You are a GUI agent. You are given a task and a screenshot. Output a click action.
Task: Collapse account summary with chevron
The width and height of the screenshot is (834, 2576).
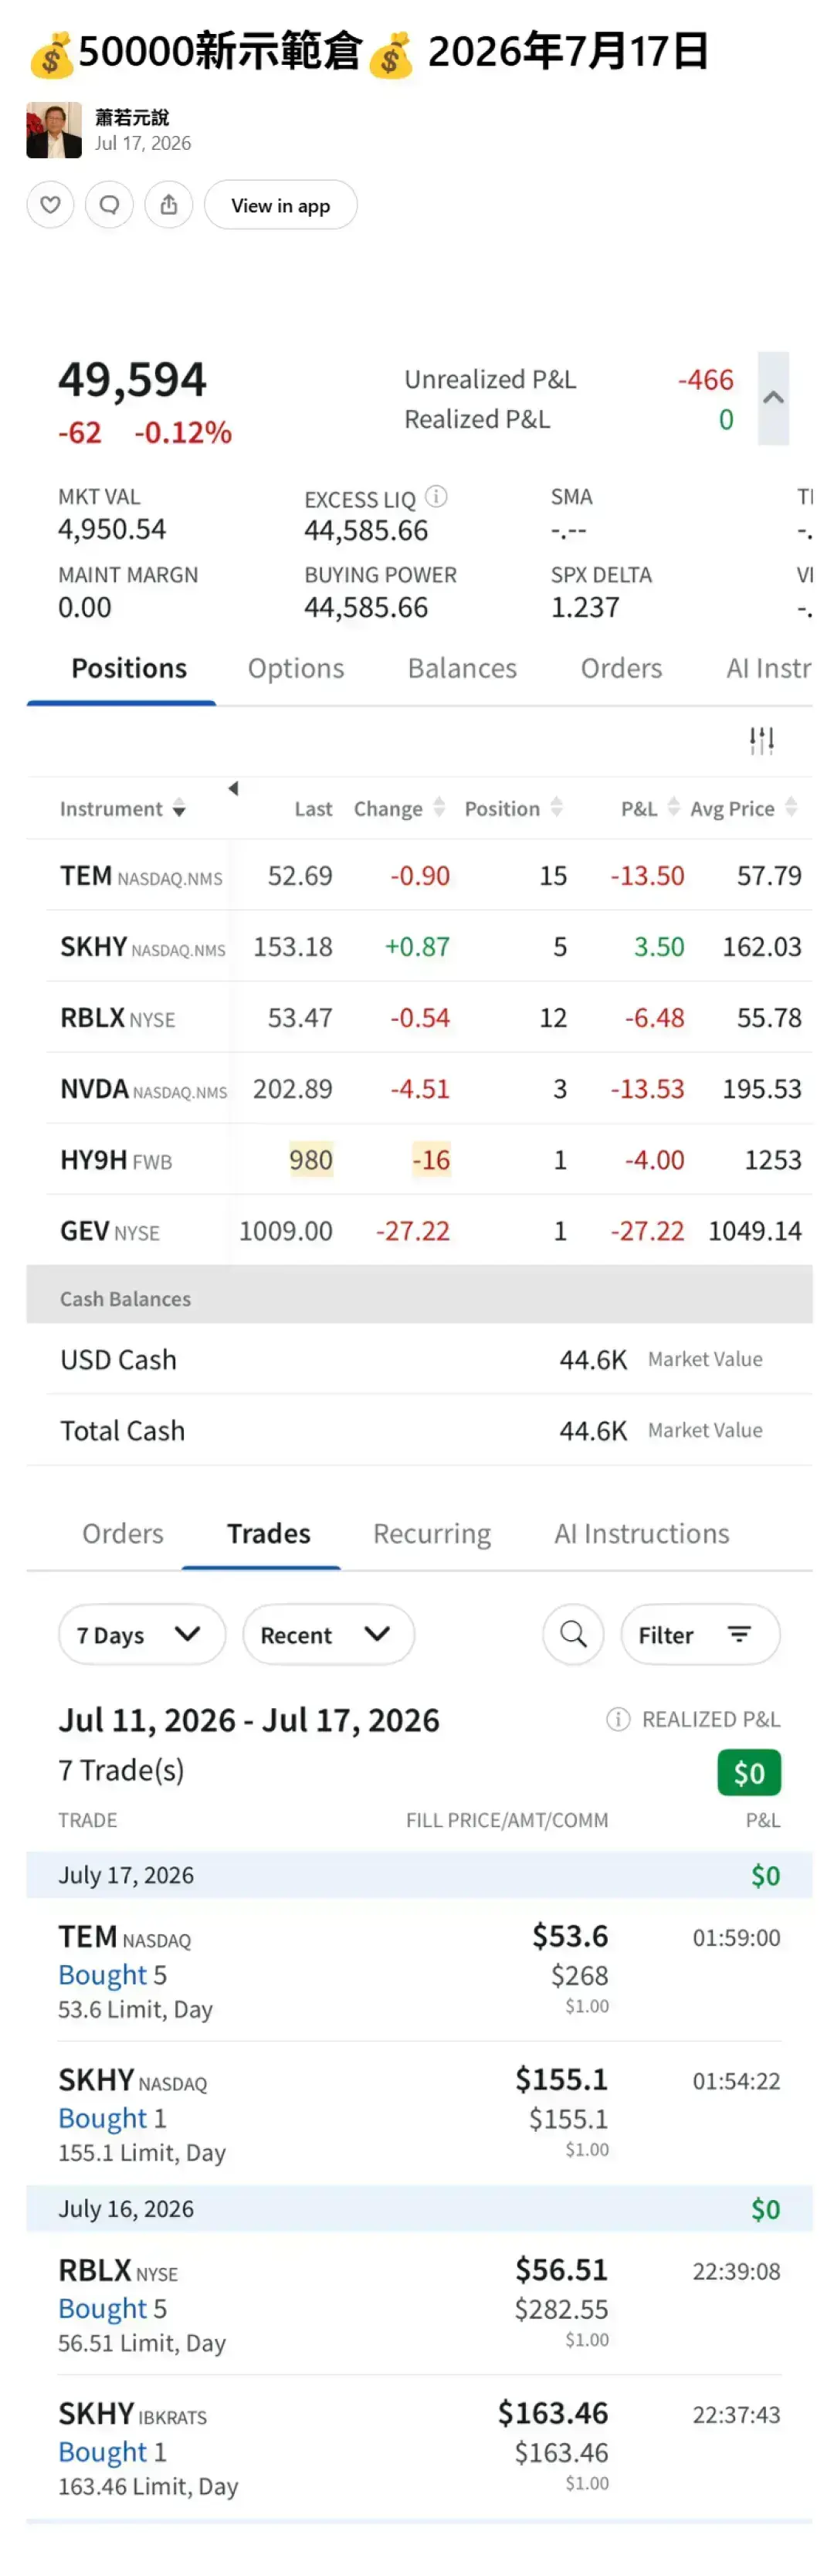coord(773,398)
